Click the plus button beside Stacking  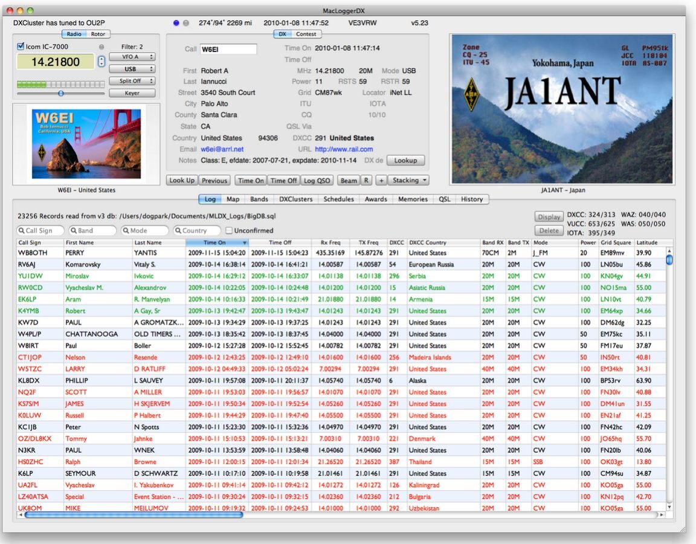pos(381,180)
